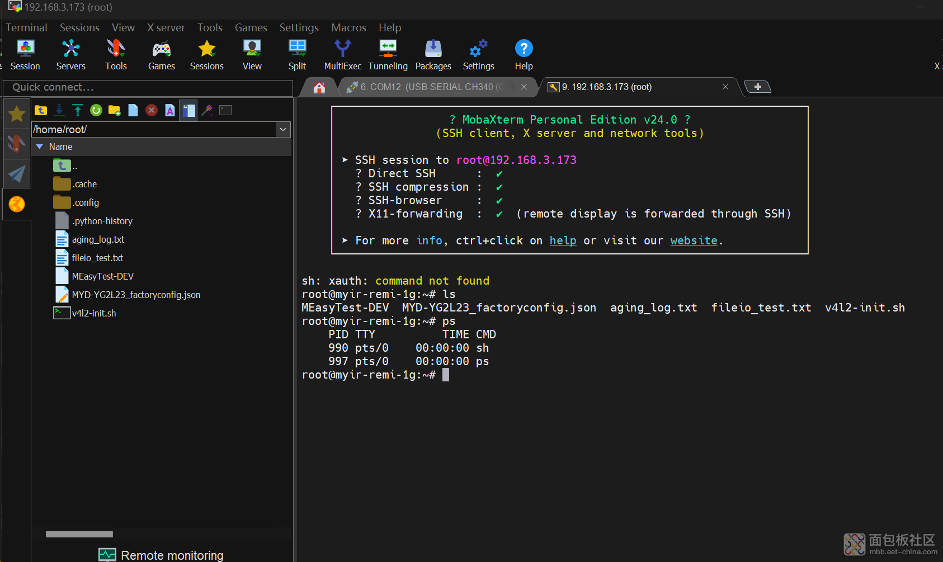Screen dimensions: 943x562
Task: Close the 192.168.3.173 (root) tab
Action: point(725,87)
